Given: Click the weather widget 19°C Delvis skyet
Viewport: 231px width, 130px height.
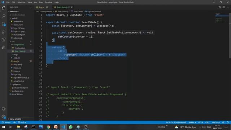Looking at the screenshot, I should (186, 127).
